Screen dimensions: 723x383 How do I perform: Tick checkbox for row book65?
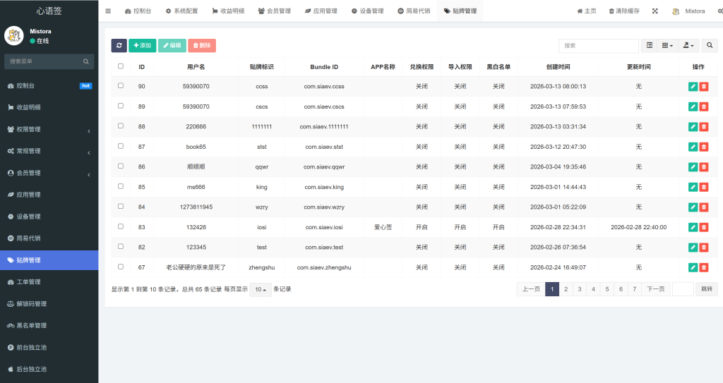pos(121,146)
